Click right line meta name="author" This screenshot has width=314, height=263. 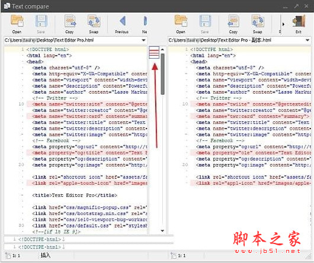tap(254, 92)
